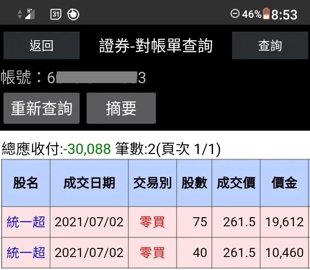Tap the circular sync status icon

[x=73, y=14]
